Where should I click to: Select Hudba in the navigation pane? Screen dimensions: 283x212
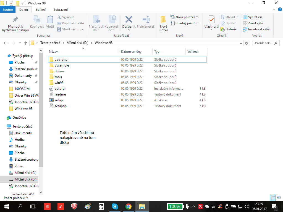point(17,140)
